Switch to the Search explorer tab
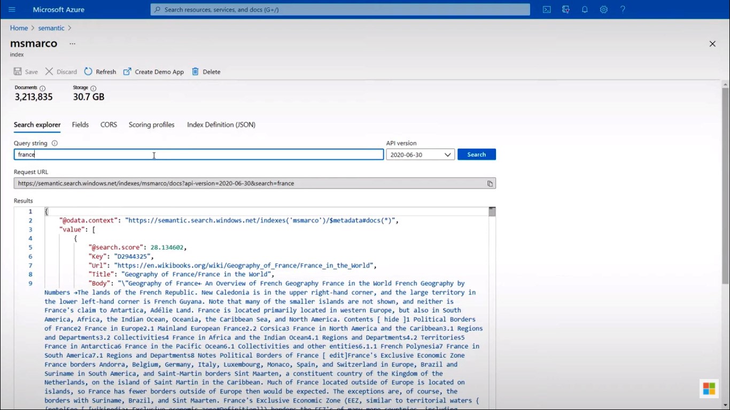730x410 pixels. 37,125
